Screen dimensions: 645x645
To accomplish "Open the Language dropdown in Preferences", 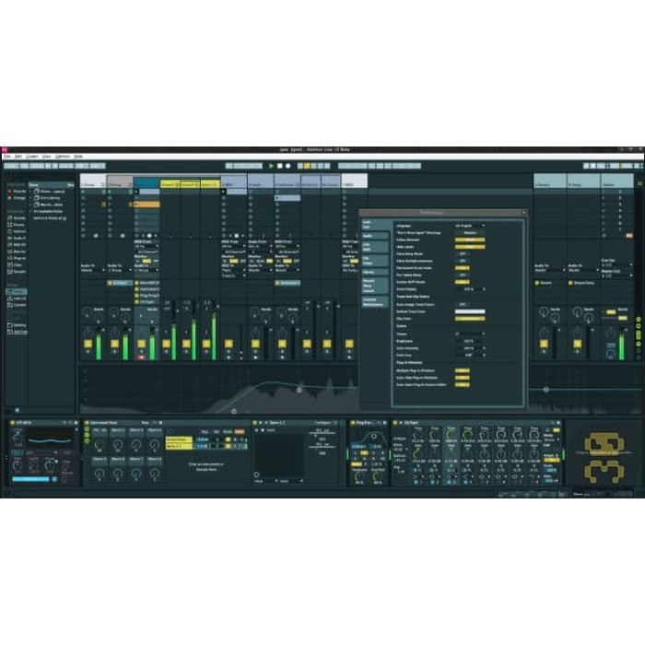I will point(470,226).
